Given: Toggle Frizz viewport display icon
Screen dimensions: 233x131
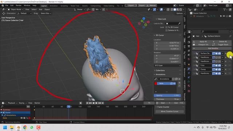Looking at the screenshot, I should point(217,65).
